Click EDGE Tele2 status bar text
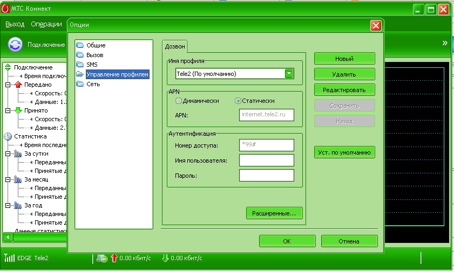The height and width of the screenshot is (272, 454). 33,258
